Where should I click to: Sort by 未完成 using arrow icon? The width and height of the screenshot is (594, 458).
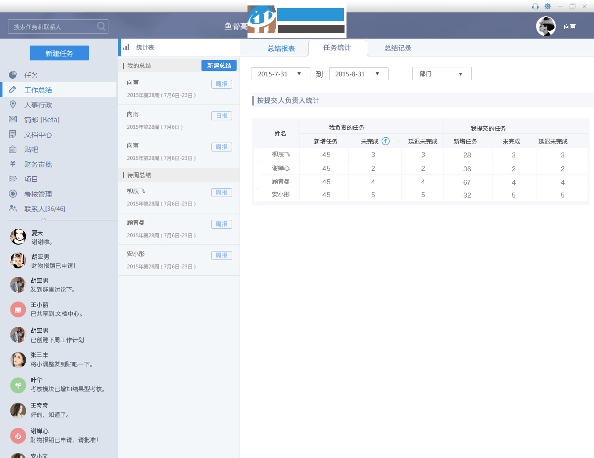tap(386, 141)
